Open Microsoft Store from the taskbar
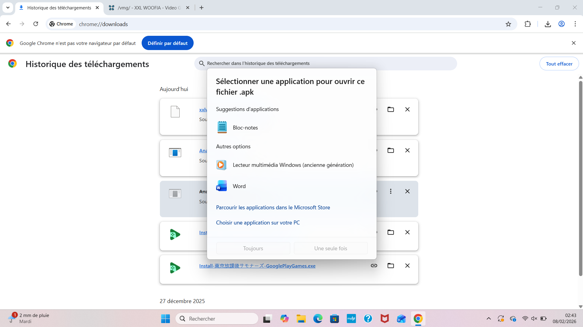 (335, 319)
